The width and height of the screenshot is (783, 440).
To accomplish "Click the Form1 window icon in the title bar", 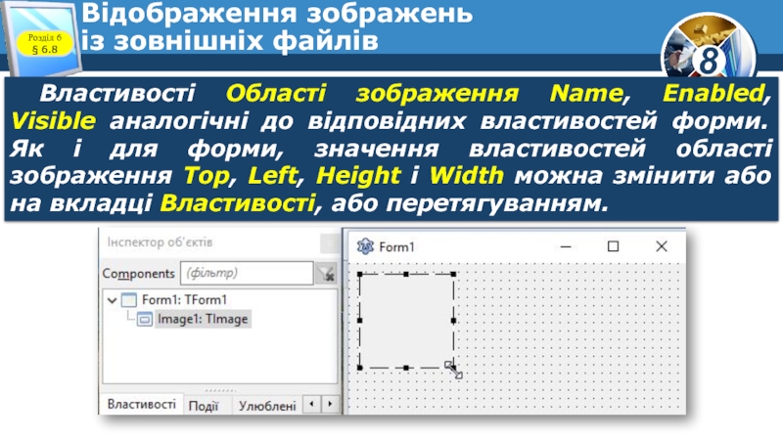I will pos(366,247).
